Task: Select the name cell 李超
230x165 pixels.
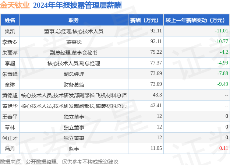Action: click(10, 63)
